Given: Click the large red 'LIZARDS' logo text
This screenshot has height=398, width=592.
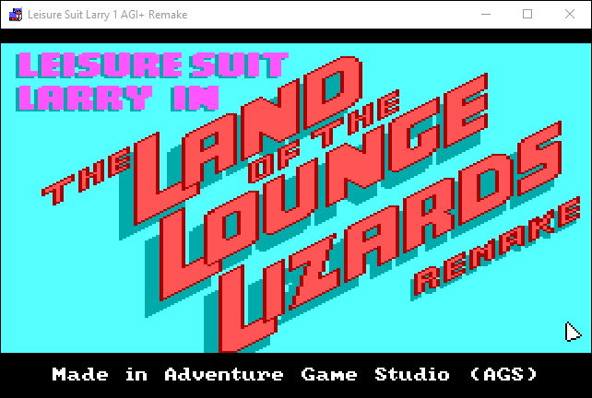Looking at the screenshot, I should (x=389, y=238).
